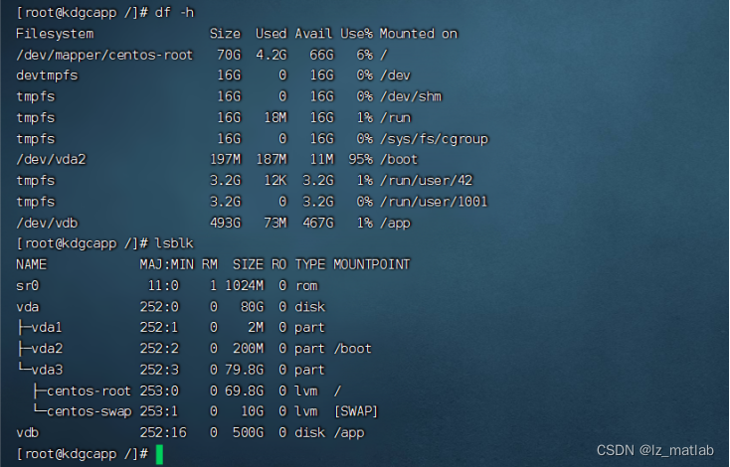Select the 'Filesystem' column header

55,34
